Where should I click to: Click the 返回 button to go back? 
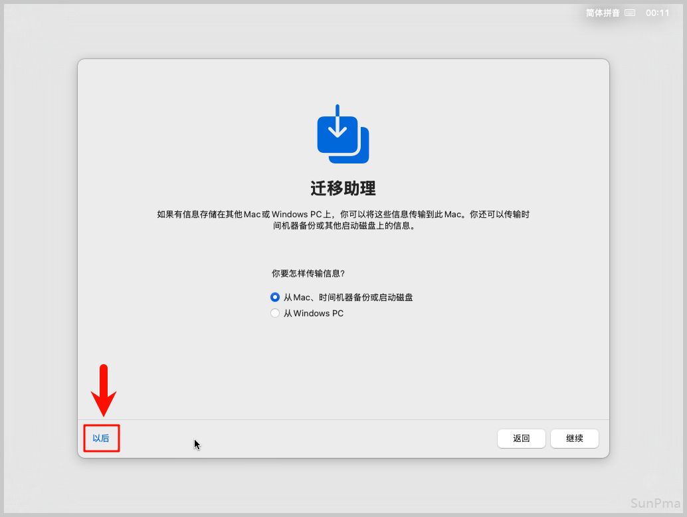521,439
